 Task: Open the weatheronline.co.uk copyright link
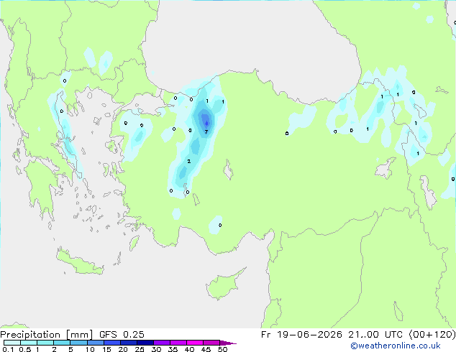pyautogui.click(x=396, y=346)
